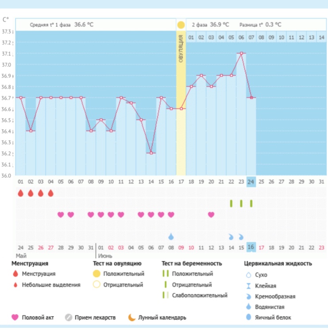Select the Небольшие выделения legend label
The image size is (328, 330).
tap(51, 285)
